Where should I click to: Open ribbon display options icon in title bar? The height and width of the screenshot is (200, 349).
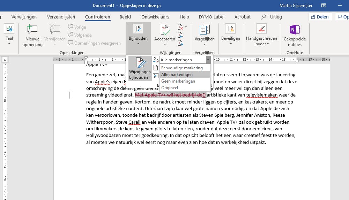[x=324, y=5]
